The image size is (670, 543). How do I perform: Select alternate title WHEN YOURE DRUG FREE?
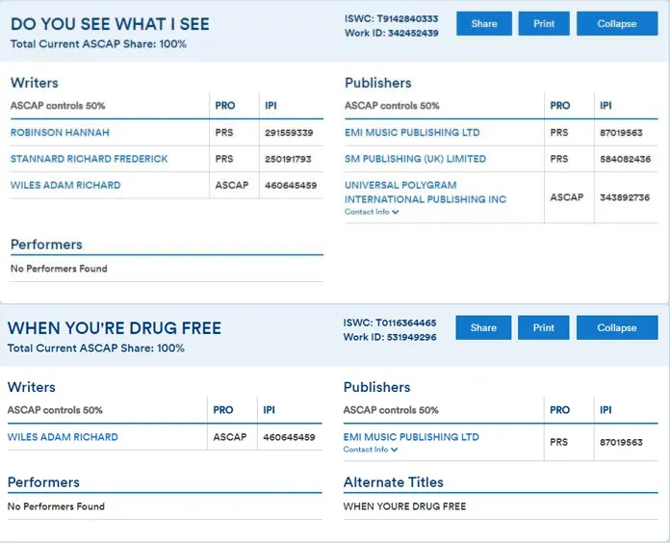tap(404, 506)
